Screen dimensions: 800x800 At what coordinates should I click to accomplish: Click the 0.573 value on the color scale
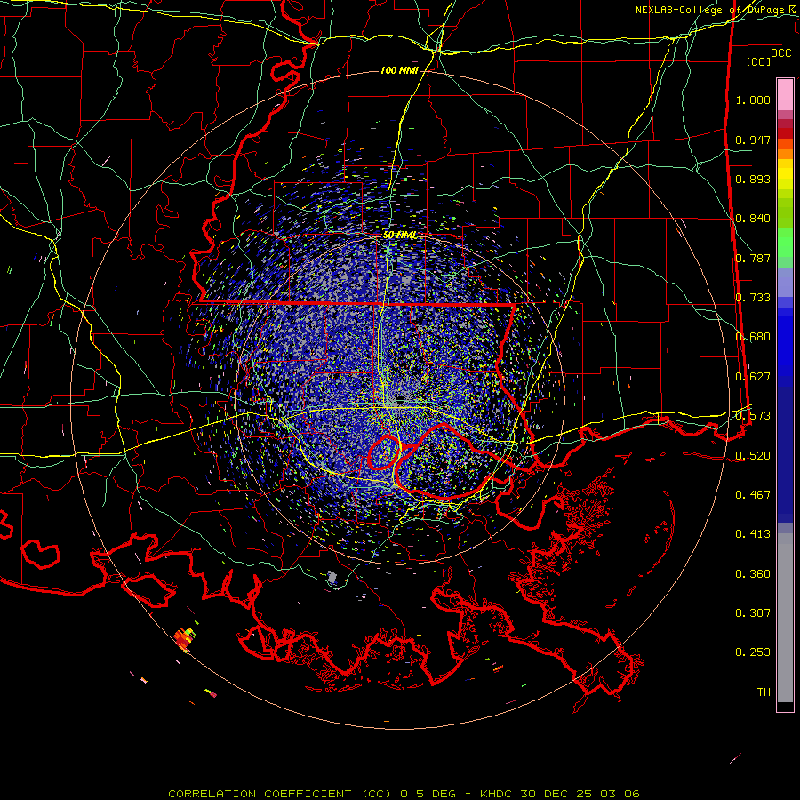pyautogui.click(x=753, y=416)
